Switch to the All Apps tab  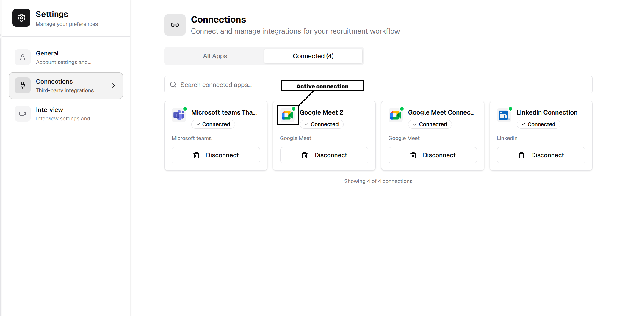[215, 56]
